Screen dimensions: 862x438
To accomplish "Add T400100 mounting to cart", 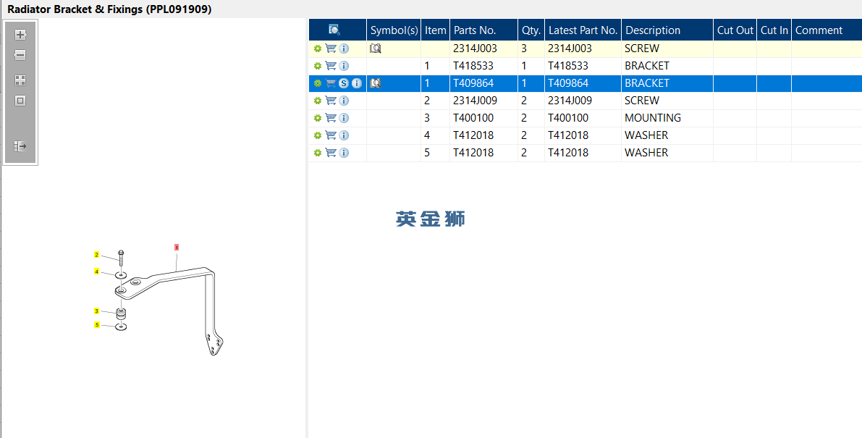I will [x=330, y=118].
